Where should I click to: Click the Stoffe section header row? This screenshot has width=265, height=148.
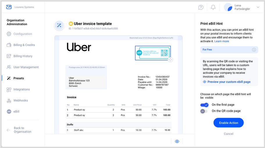(119, 125)
